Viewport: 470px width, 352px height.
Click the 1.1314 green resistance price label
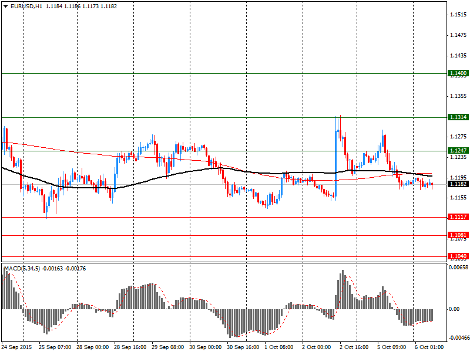[458, 117]
